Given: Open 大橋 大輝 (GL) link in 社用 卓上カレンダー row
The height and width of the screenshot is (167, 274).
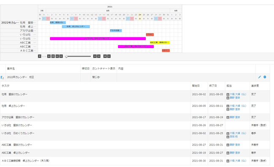Looking at the screenshot, I should point(238,106).
